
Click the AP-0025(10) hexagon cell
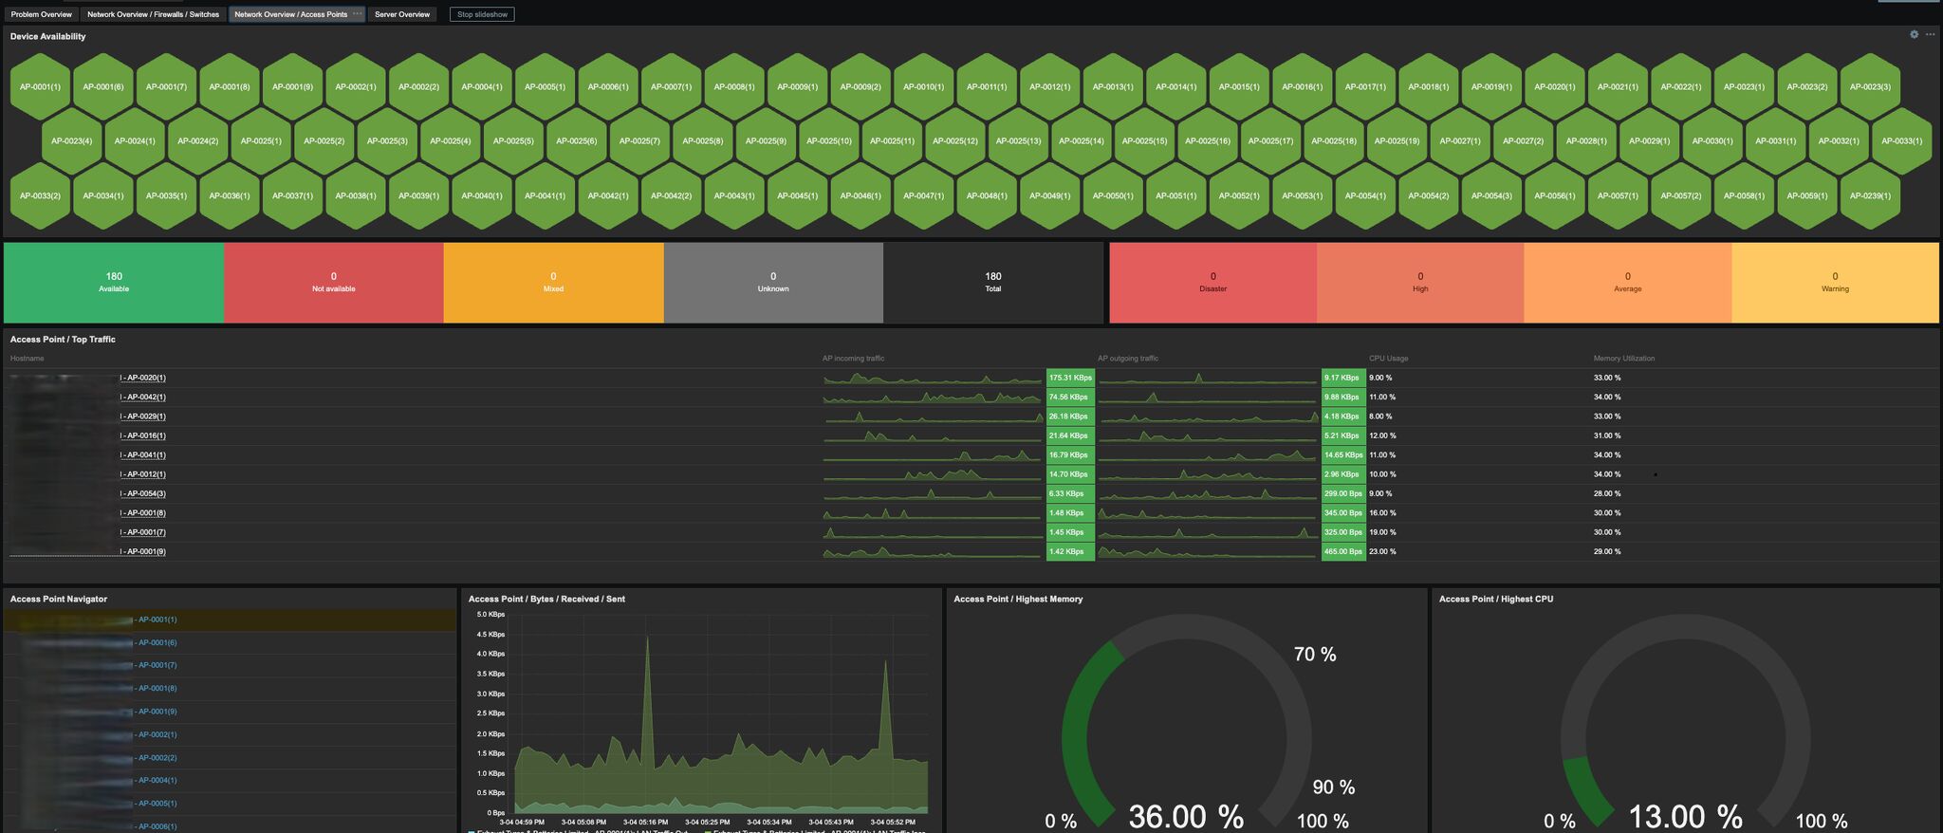pos(829,141)
